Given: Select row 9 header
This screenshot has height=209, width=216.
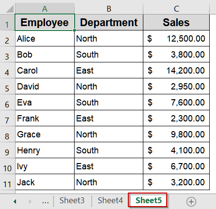Looking at the screenshot, I should [7, 150].
